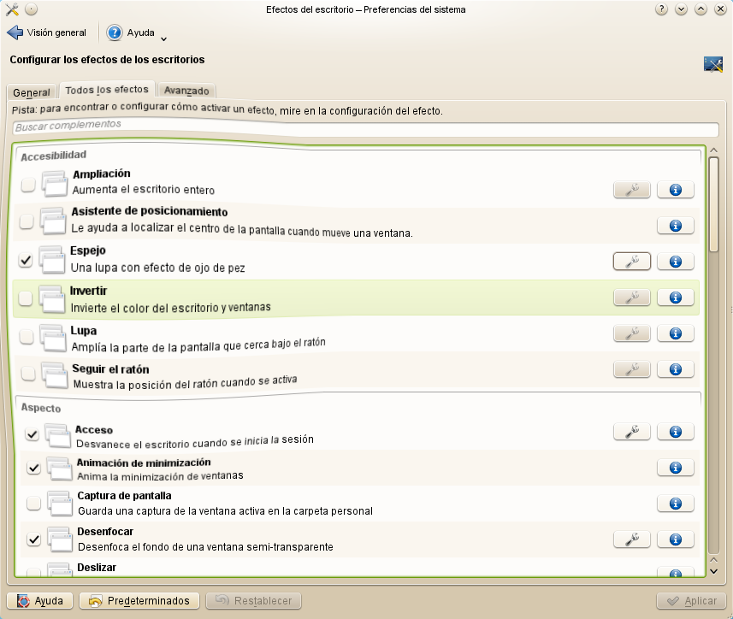
Task: Show info about Animación de minimización
Action: (675, 468)
